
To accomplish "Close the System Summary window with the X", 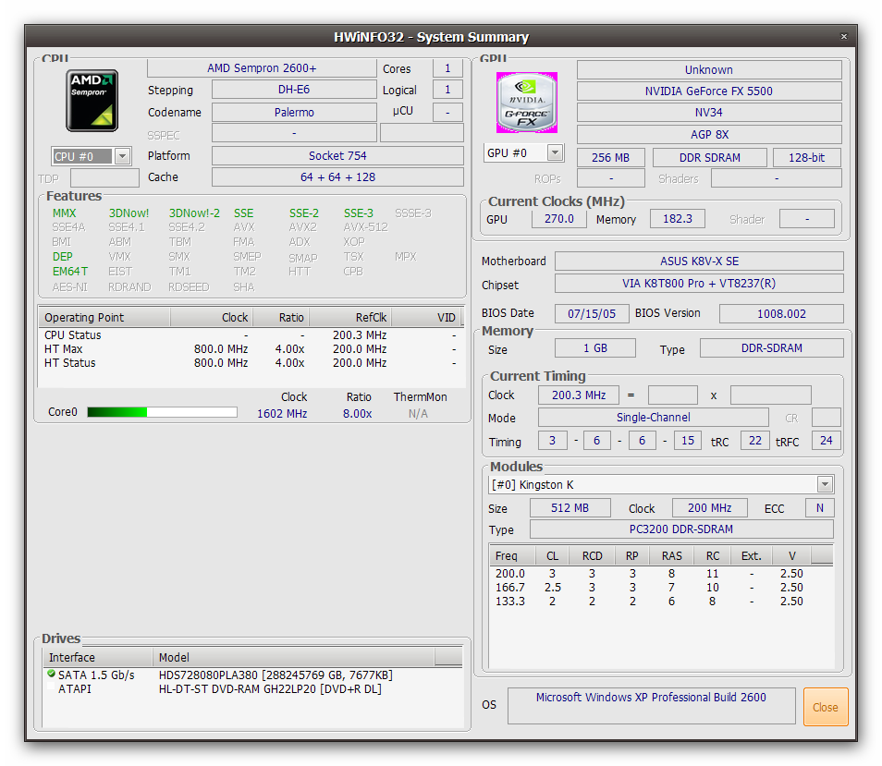I will pyautogui.click(x=844, y=37).
